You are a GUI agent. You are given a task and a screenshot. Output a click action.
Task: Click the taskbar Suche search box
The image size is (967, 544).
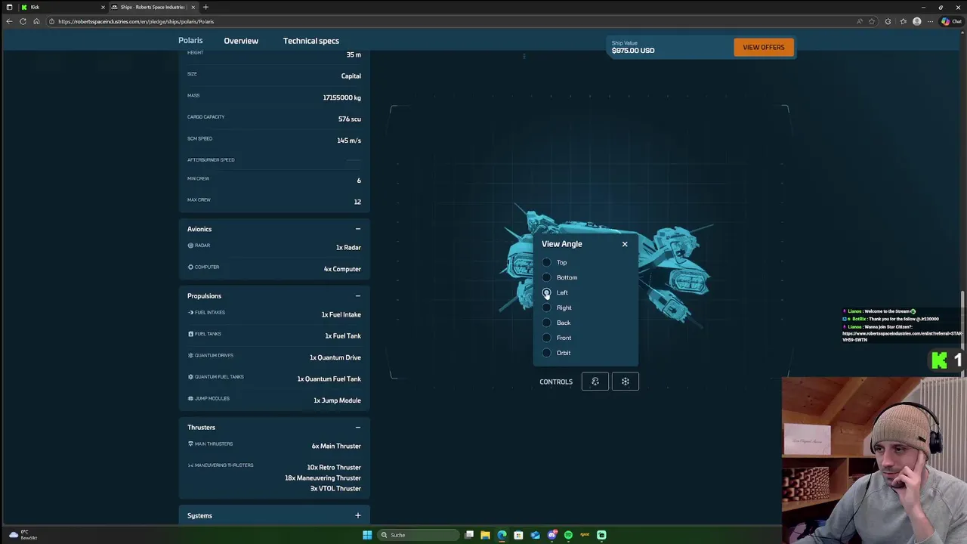coord(419,535)
